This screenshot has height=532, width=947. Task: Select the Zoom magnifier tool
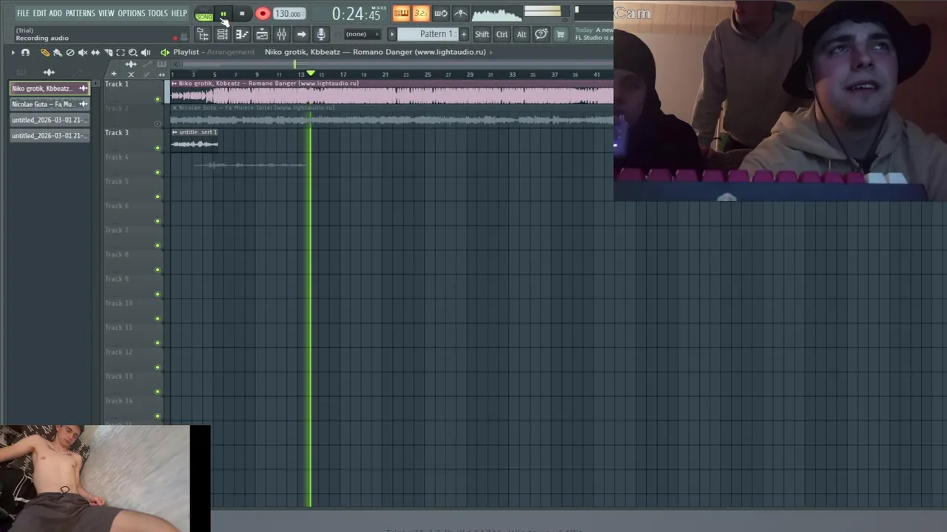[x=133, y=52]
